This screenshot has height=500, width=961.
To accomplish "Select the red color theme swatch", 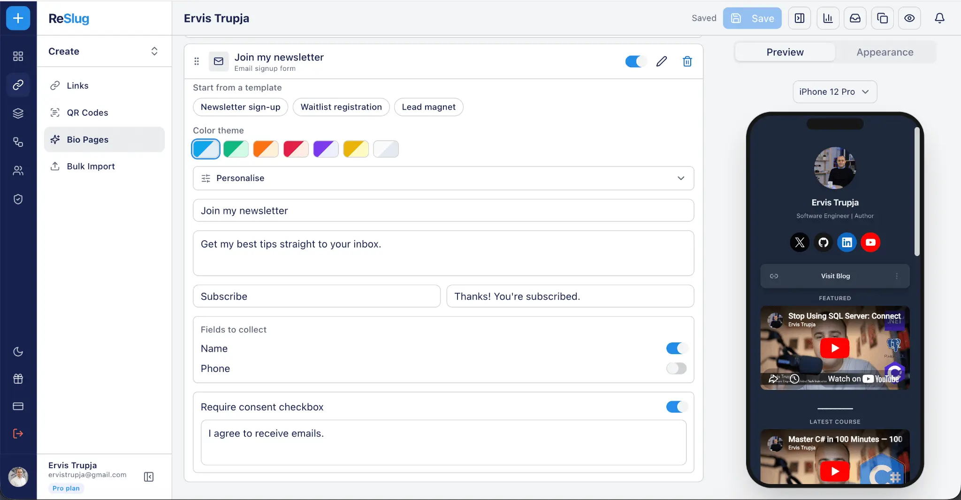I will coord(296,149).
